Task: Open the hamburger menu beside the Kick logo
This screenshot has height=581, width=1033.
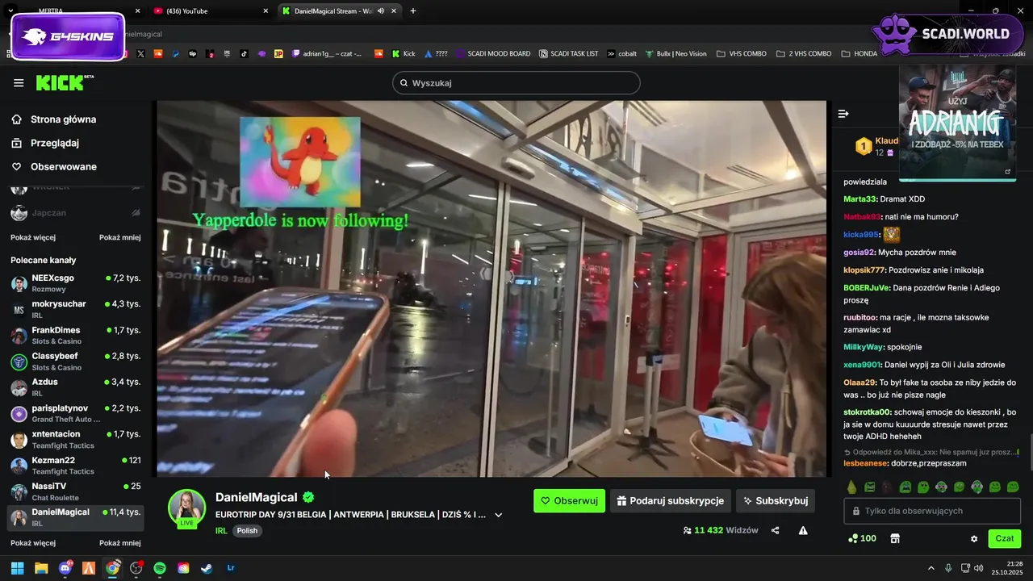Action: pyautogui.click(x=19, y=83)
